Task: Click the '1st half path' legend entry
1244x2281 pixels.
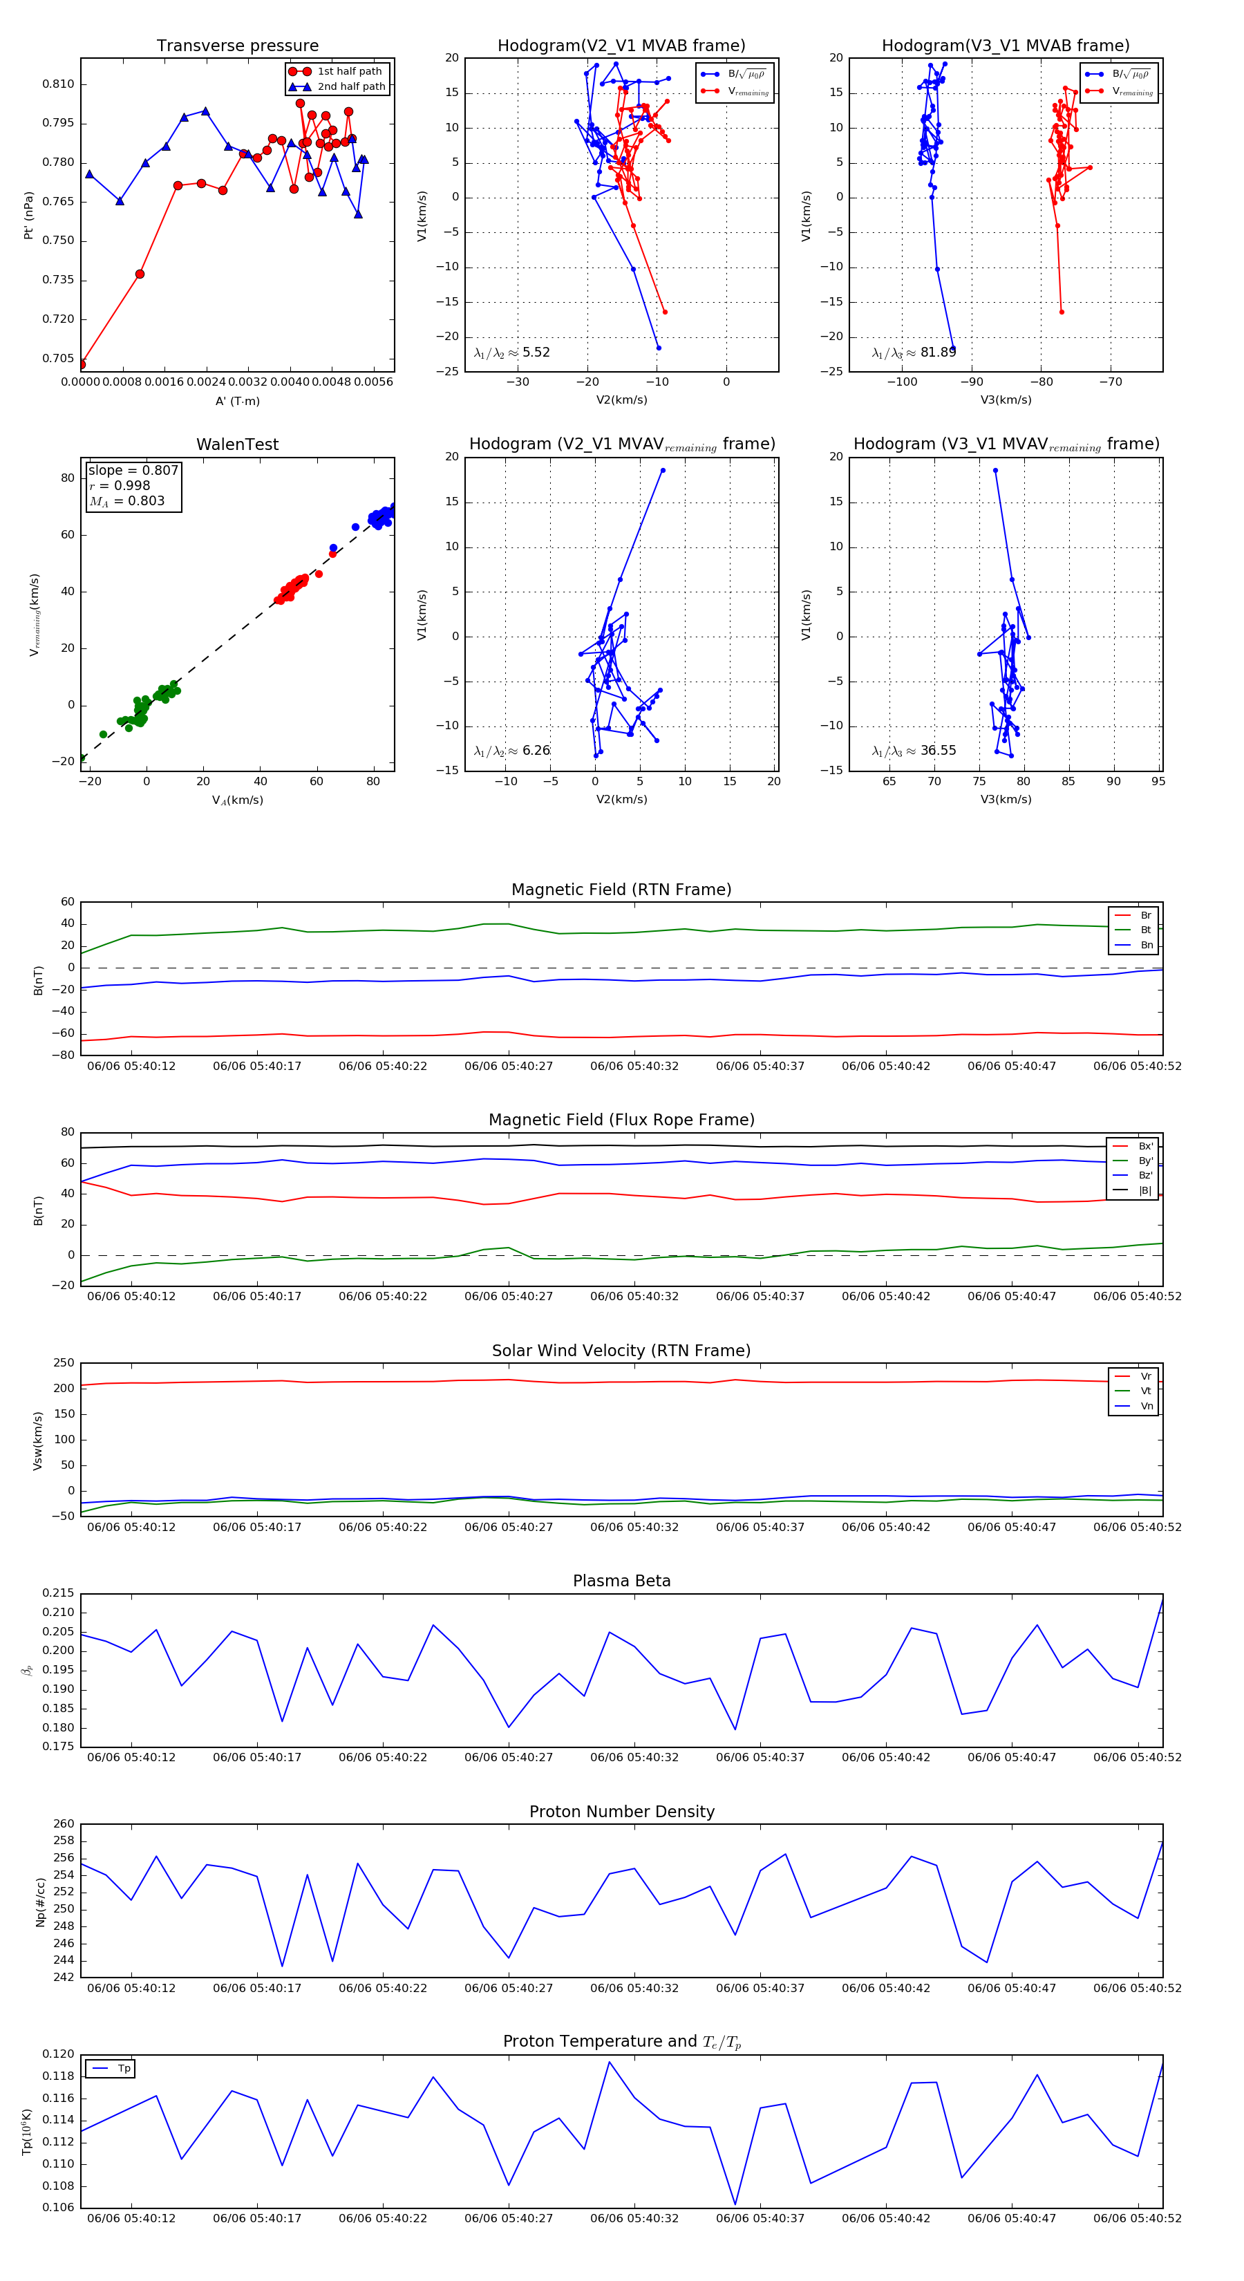Action: (x=337, y=71)
